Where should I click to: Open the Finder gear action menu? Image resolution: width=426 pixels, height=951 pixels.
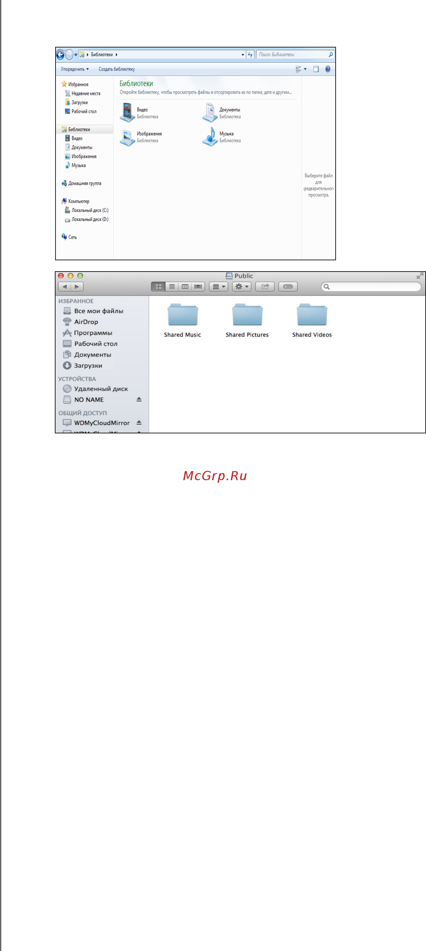tap(242, 286)
